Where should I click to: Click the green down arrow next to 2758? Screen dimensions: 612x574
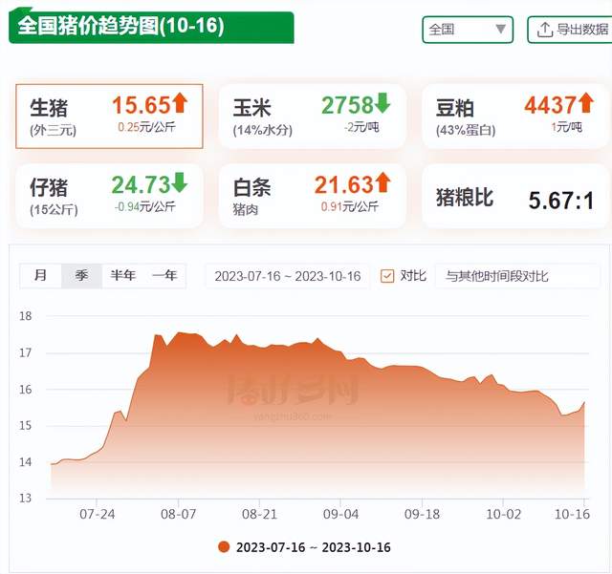(382, 103)
